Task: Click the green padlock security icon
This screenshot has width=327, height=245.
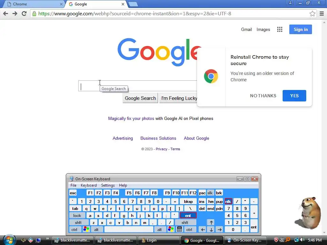Action: tap(34, 14)
